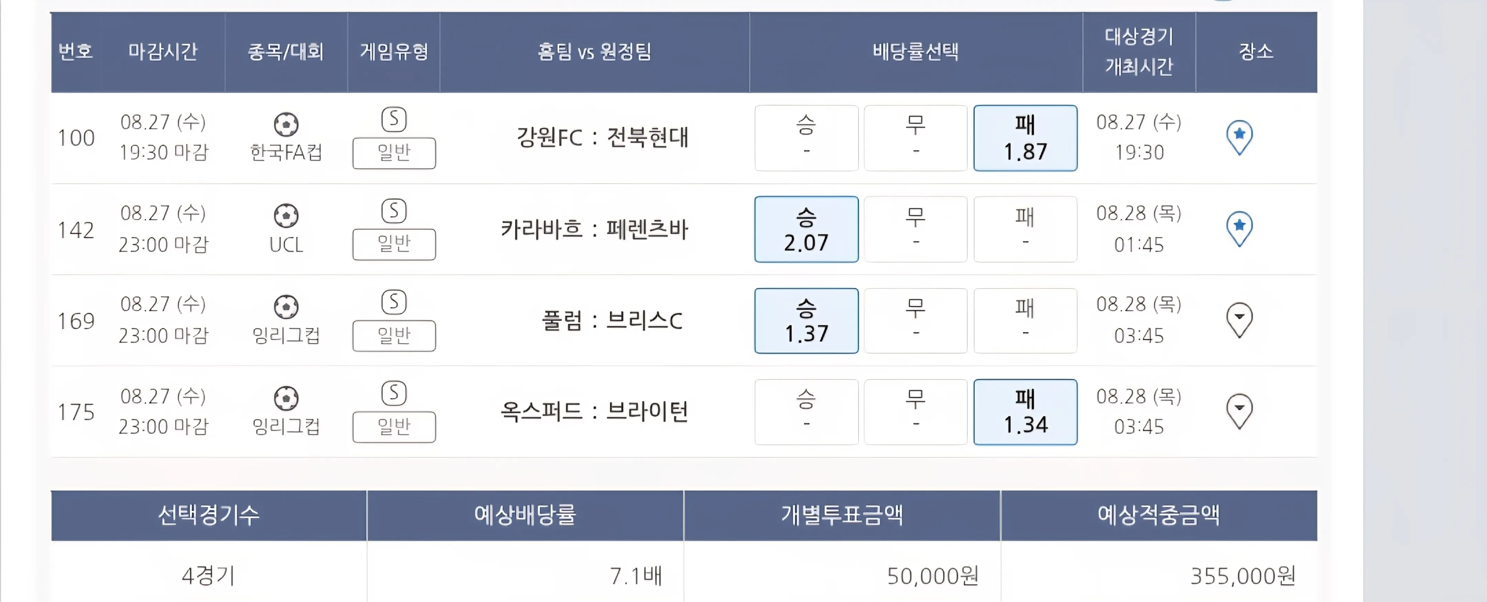Deselect 패 1.87 odds for 강원FC match
The width and height of the screenshot is (1487, 602).
(1025, 138)
